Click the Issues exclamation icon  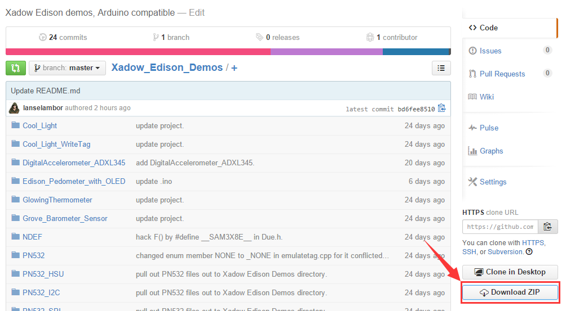coord(472,51)
